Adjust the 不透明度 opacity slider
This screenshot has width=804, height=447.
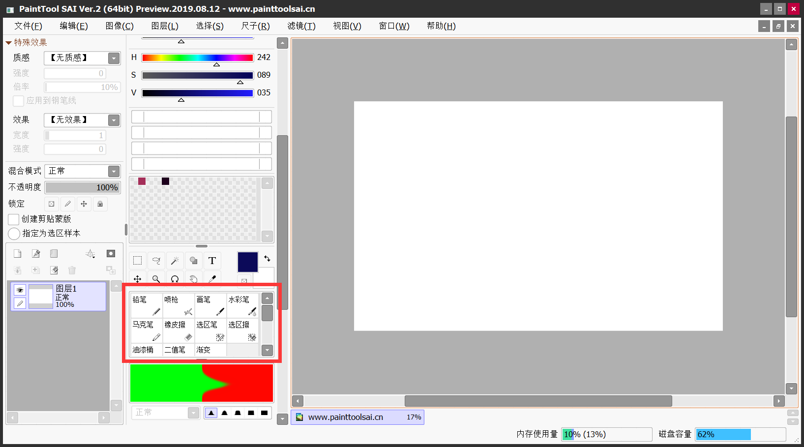point(83,187)
